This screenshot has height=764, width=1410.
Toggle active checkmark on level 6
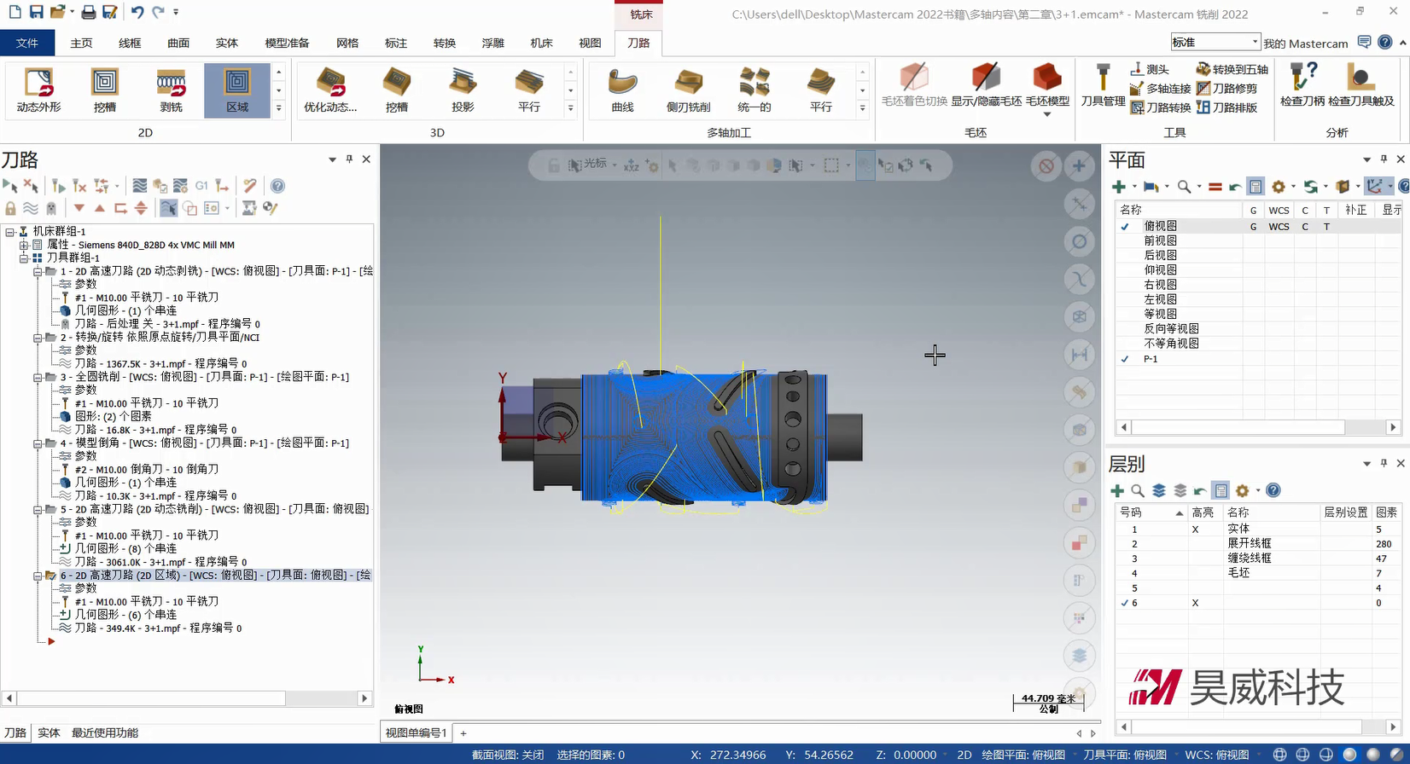(1124, 603)
